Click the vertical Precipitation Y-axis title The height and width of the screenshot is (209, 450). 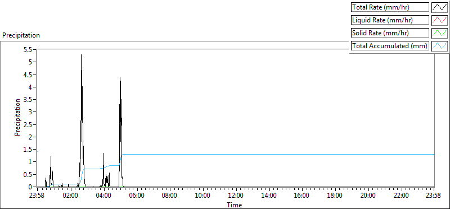(17, 117)
